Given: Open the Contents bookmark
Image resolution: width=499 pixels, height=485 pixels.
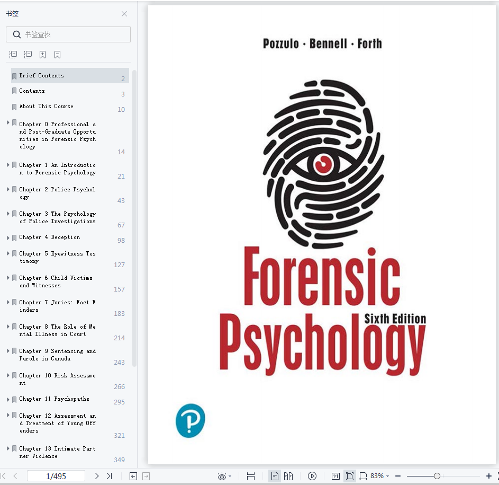Looking at the screenshot, I should click(32, 91).
